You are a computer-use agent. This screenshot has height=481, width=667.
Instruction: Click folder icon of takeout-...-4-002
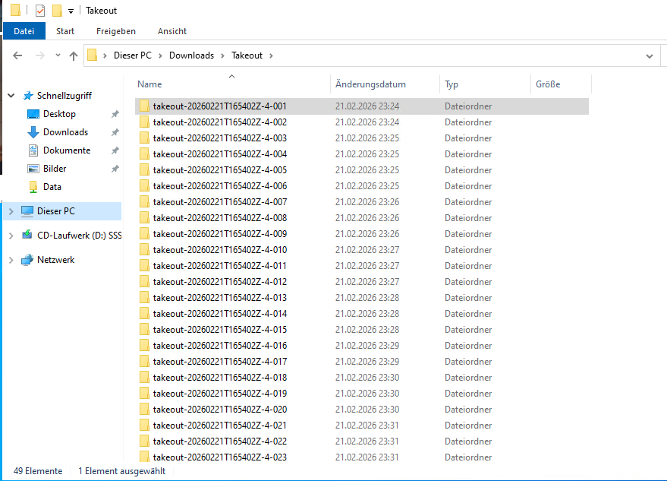(x=144, y=122)
